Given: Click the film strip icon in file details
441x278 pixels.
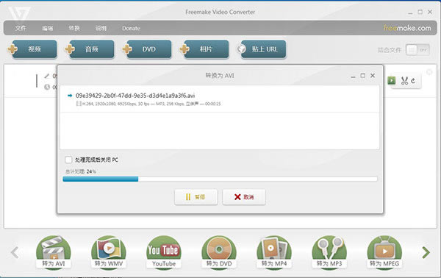Looking at the screenshot, I should 79,104.
